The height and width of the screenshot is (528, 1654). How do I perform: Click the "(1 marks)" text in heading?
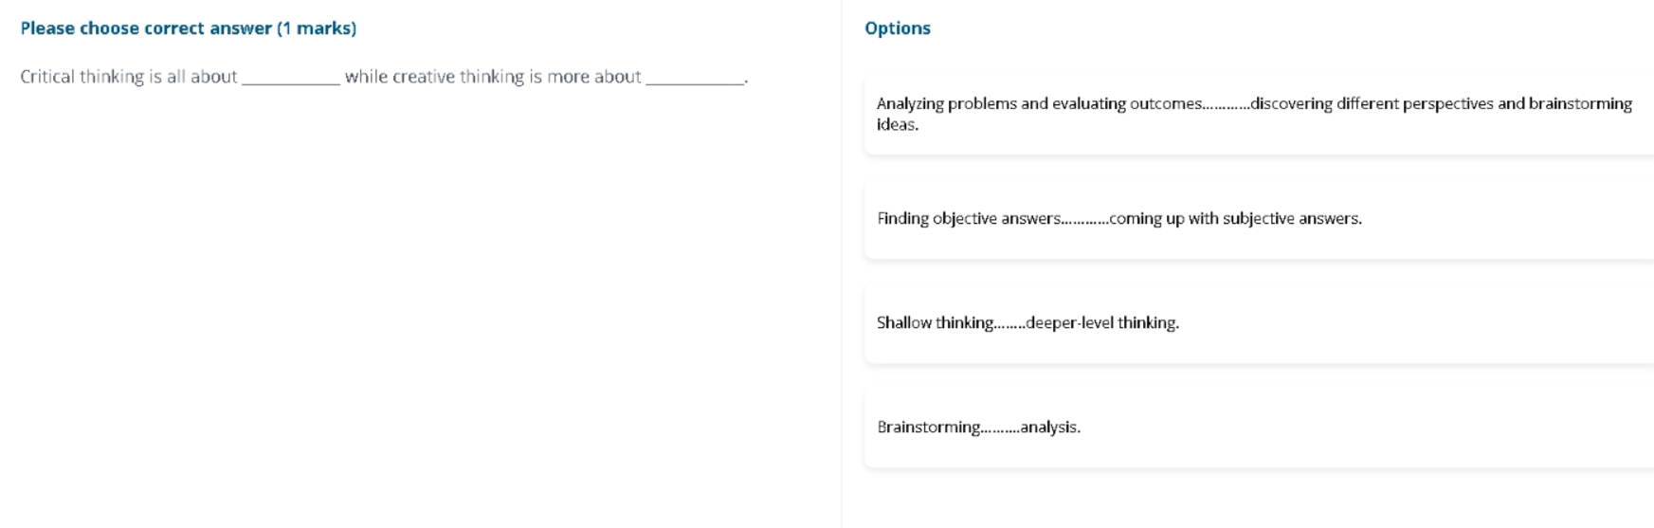(x=317, y=28)
